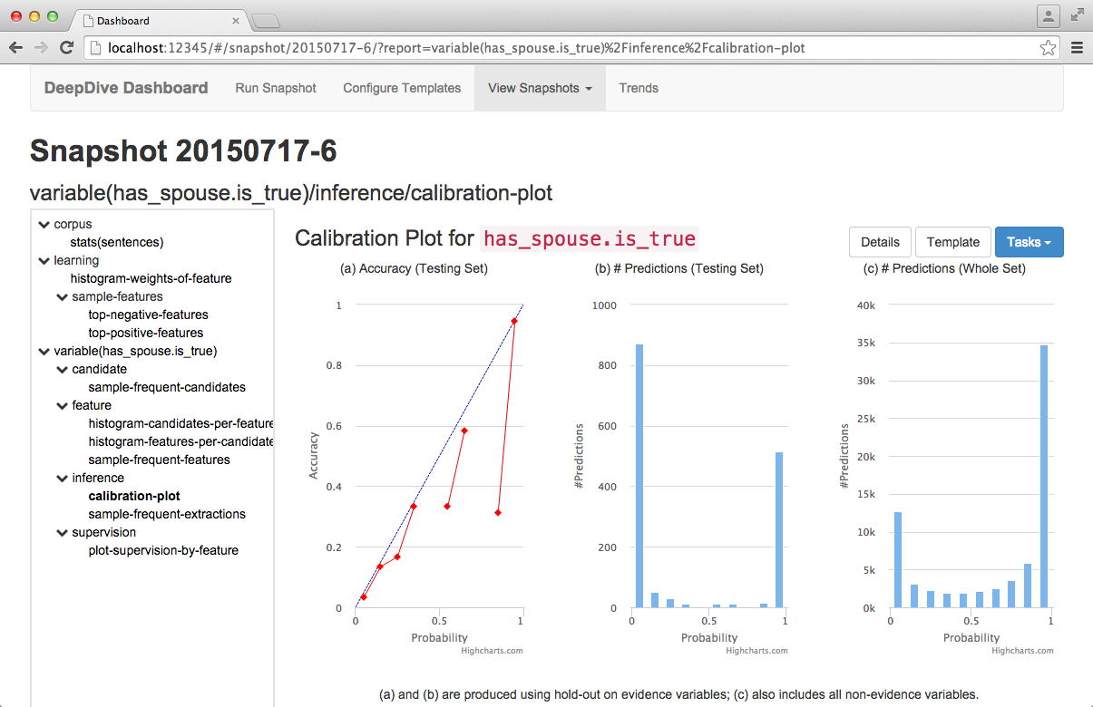Open Configure Templates in navbar
1093x707 pixels.
[402, 88]
